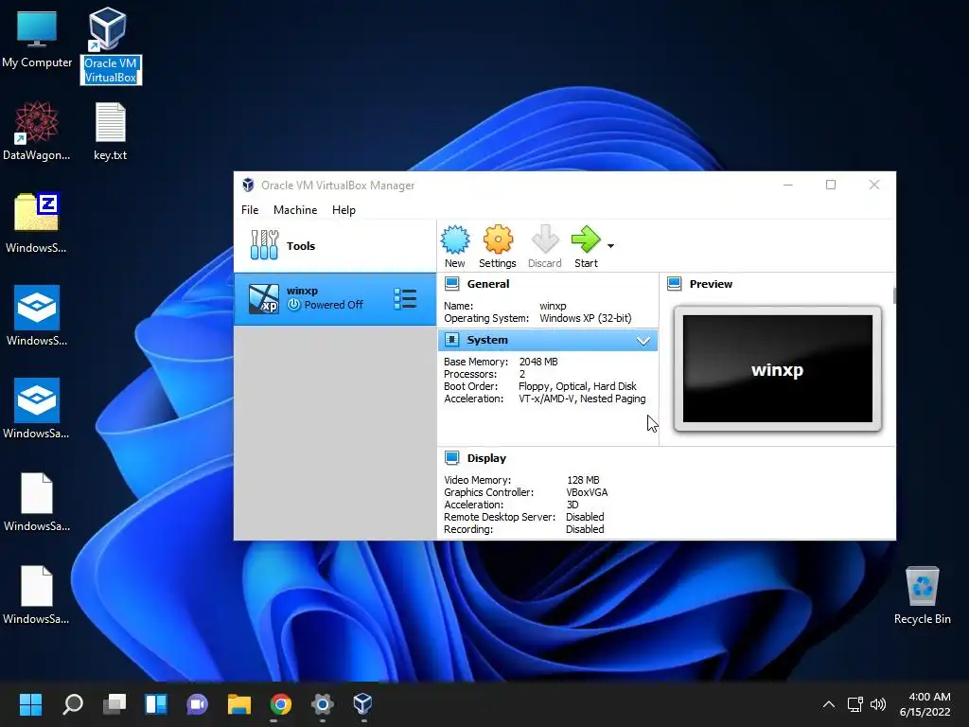This screenshot has height=727, width=969.
Task: Select the Recycle Bin icon
Action: coord(922,595)
